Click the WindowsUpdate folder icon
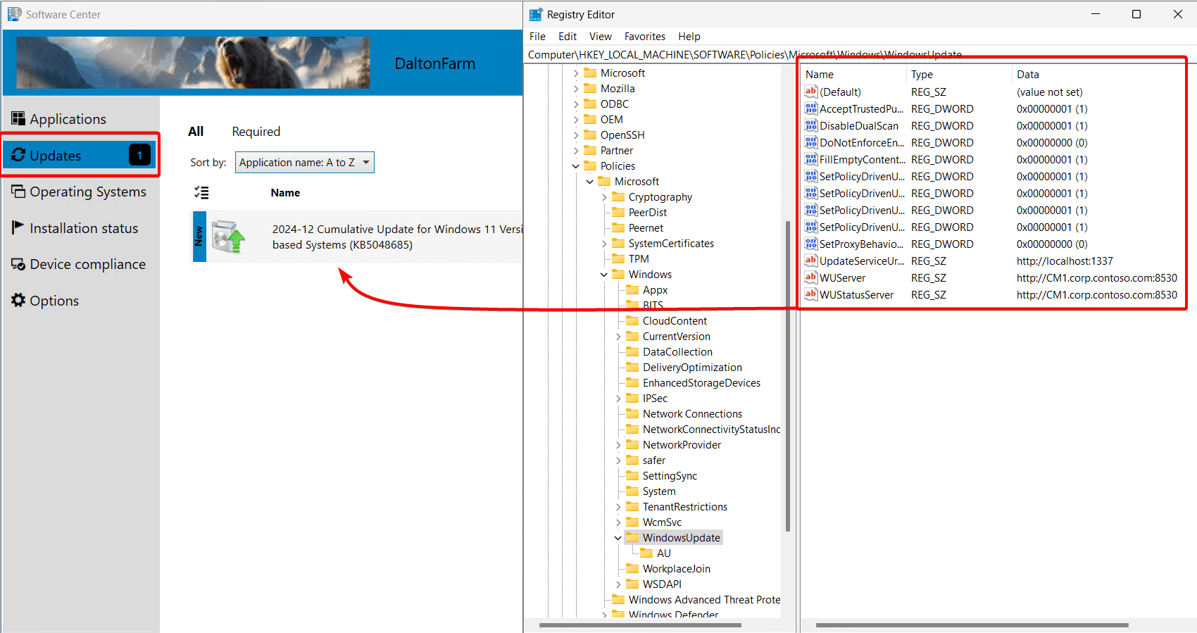Viewport: 1197px width, 633px height. click(x=632, y=537)
